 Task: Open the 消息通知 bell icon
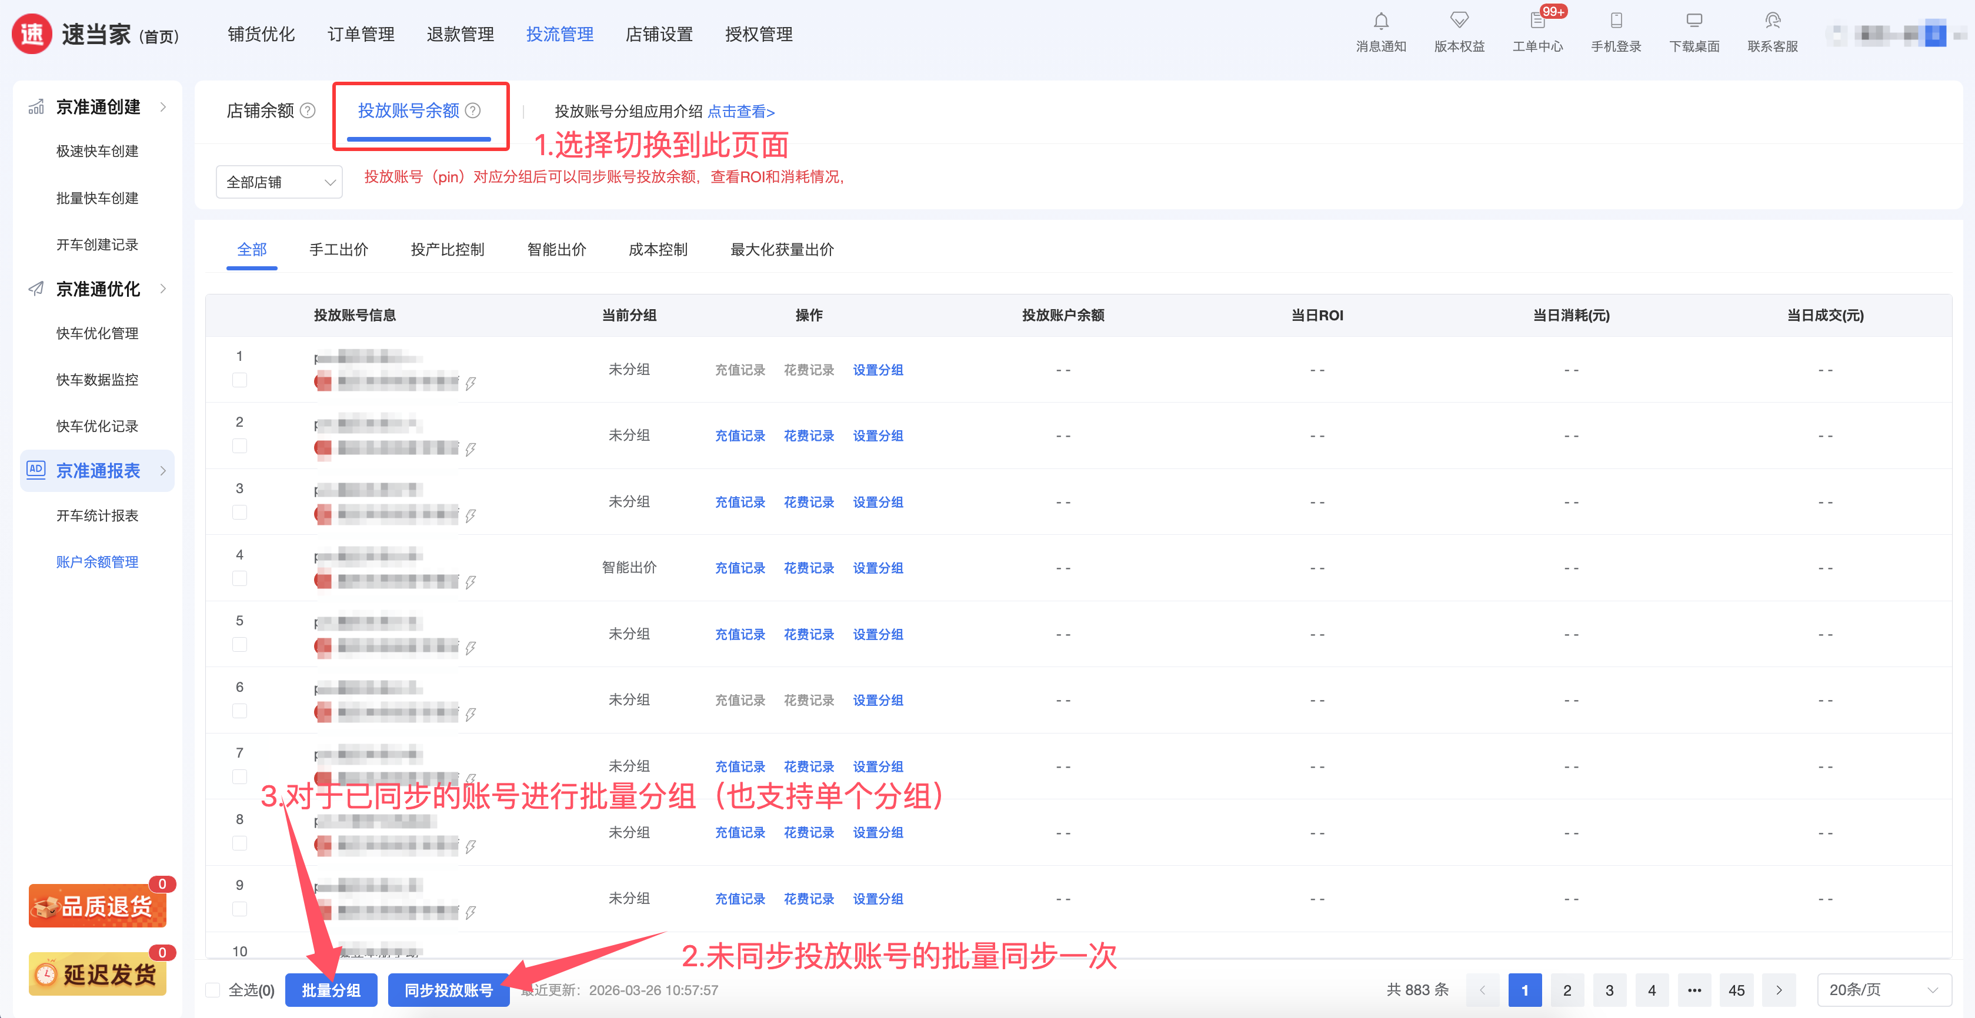[1381, 21]
